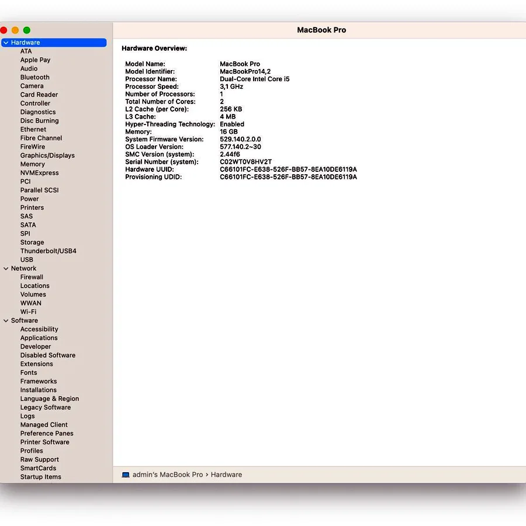Collapse the Hardware section chevron
Screen dimensions: 526x526
[x=6, y=43]
